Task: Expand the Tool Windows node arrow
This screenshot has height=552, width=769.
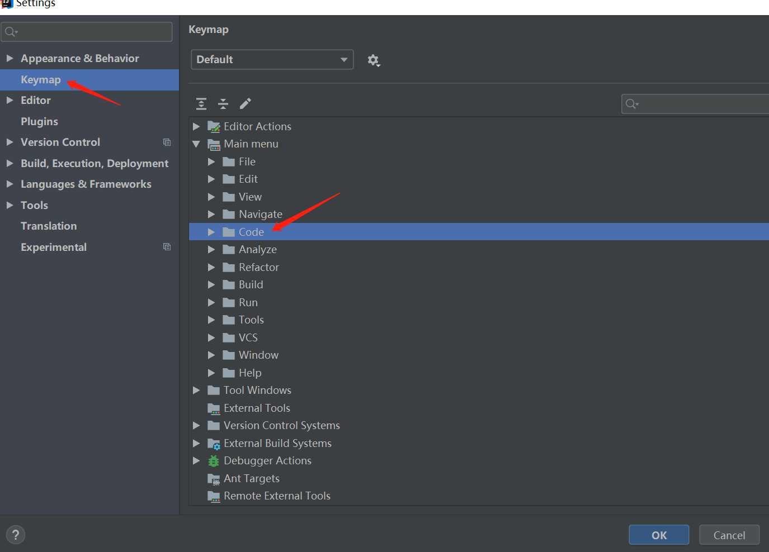Action: tap(196, 391)
